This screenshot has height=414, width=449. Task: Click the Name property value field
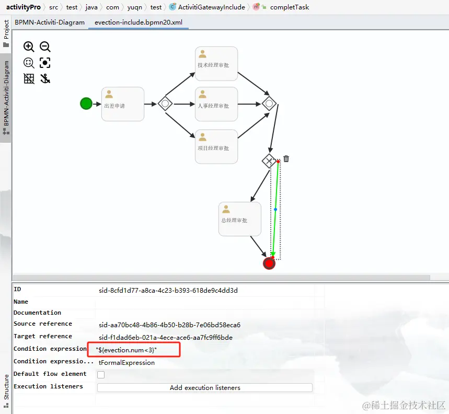coord(205,302)
